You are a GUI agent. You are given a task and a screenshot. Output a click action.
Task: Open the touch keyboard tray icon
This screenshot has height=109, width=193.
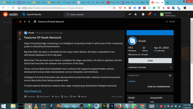(152, 106)
